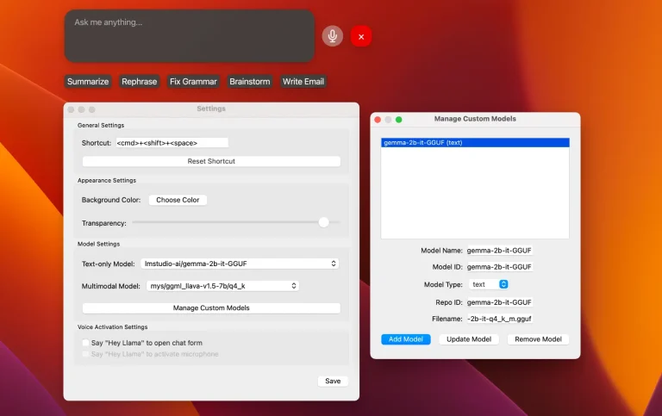Save the settings
Viewport: 662px width, 416px height.
click(x=333, y=381)
